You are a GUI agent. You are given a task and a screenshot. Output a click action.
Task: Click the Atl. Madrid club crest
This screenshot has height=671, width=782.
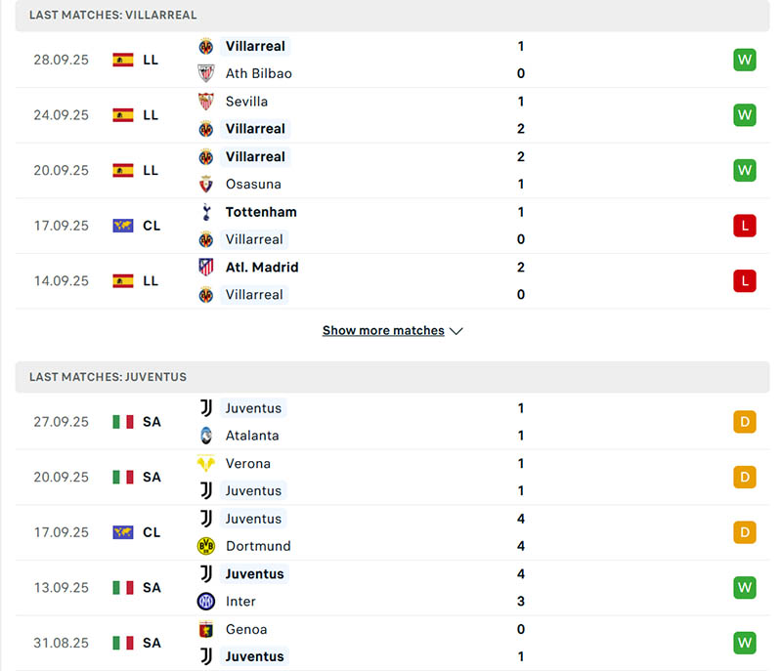(x=205, y=267)
